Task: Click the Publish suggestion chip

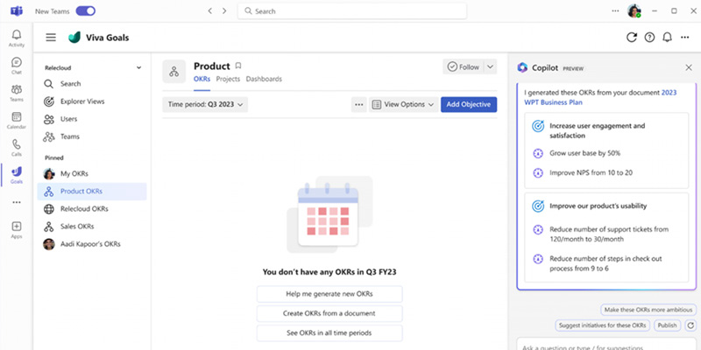Action: [667, 325]
